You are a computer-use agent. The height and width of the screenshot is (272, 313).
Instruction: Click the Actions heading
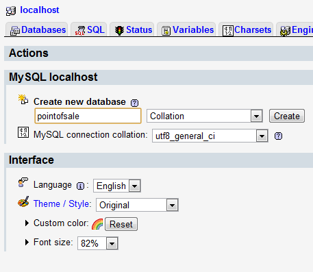pos(29,53)
